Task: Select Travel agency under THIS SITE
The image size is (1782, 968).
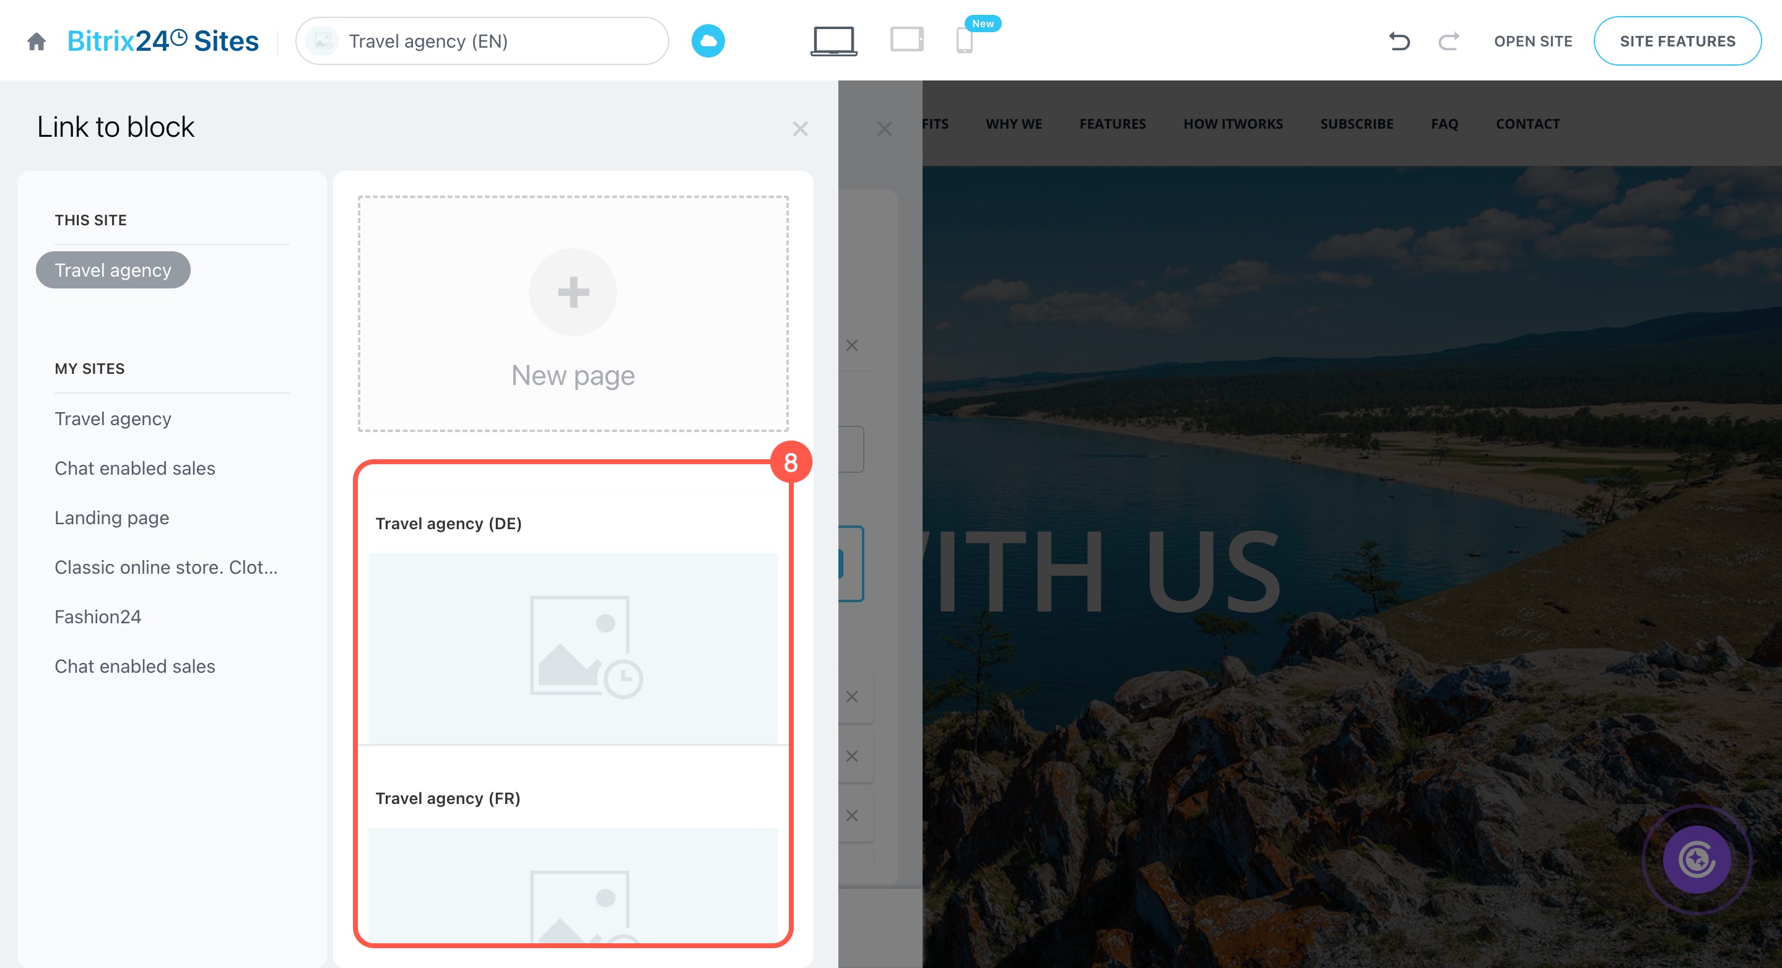Action: [113, 270]
